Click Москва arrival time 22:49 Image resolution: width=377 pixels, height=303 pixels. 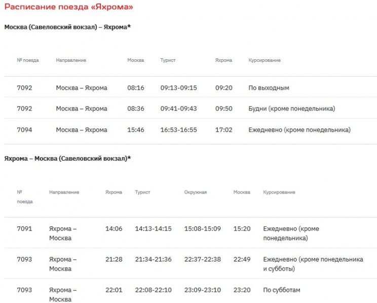pyautogui.click(x=242, y=259)
